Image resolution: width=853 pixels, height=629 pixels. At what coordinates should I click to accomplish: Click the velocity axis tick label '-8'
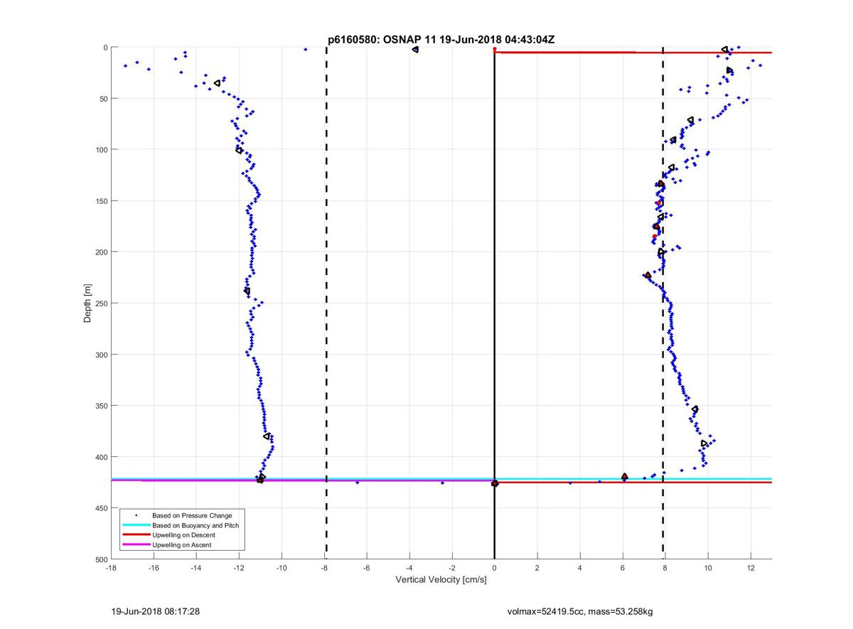[x=323, y=568]
